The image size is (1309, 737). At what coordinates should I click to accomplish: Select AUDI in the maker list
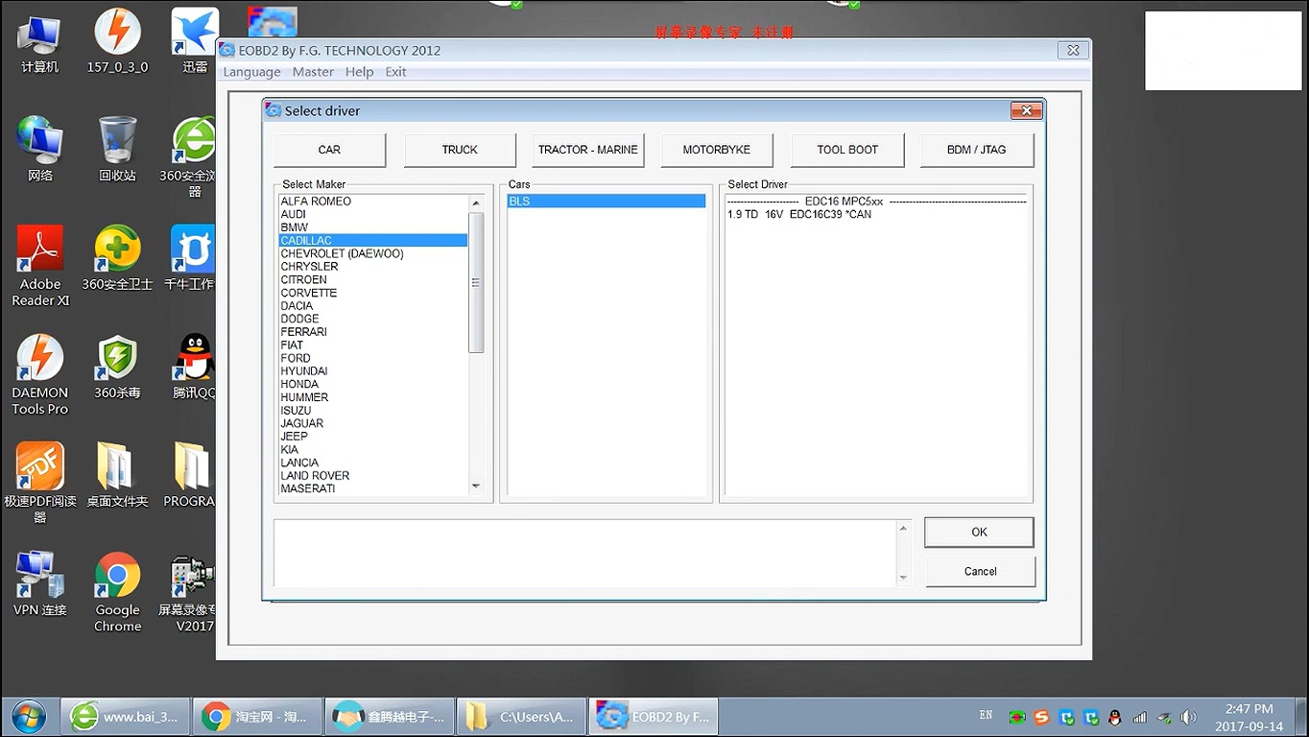pyautogui.click(x=373, y=215)
